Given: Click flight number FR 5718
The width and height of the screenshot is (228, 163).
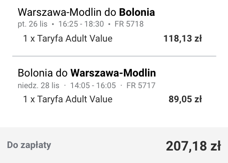Looking at the screenshot, I should click(x=129, y=24).
